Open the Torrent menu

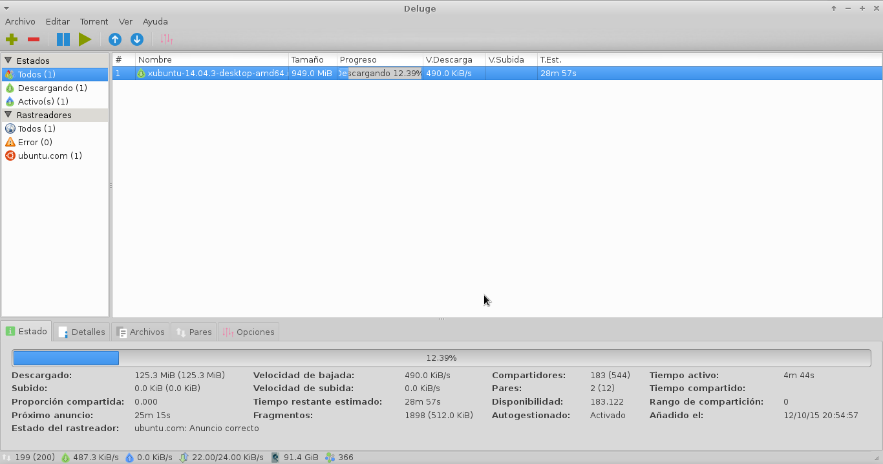94,21
